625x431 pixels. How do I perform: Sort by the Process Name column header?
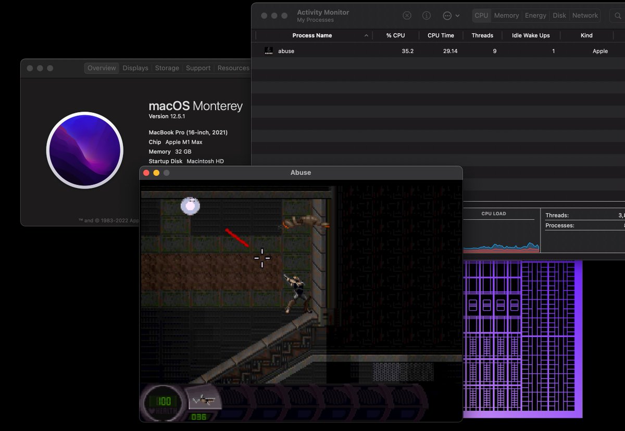click(312, 35)
